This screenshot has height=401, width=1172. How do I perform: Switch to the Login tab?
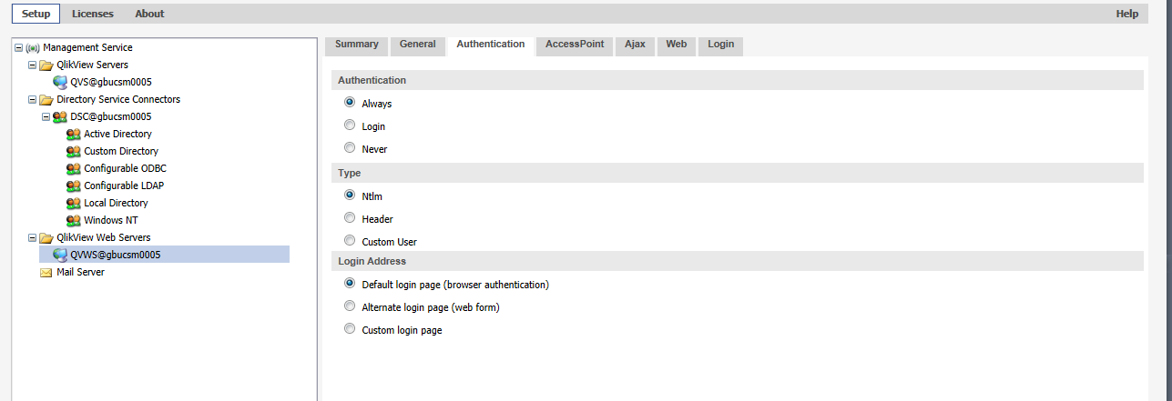coord(721,45)
